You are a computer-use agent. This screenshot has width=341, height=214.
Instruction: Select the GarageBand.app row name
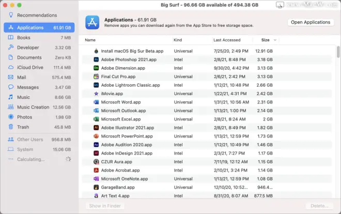point(118,187)
